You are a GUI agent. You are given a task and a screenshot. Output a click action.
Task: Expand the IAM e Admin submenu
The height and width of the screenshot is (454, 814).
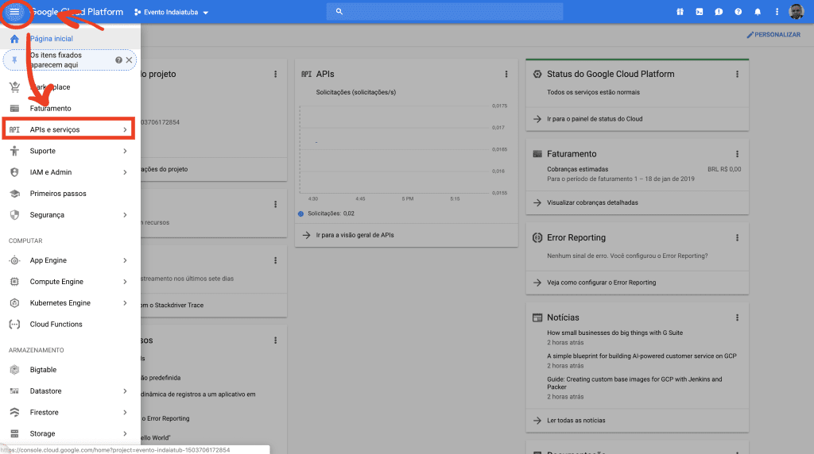[x=125, y=172]
